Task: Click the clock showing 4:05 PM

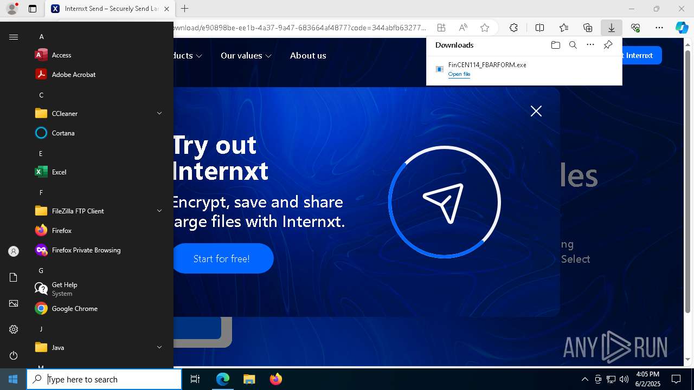Action: pyautogui.click(x=647, y=374)
